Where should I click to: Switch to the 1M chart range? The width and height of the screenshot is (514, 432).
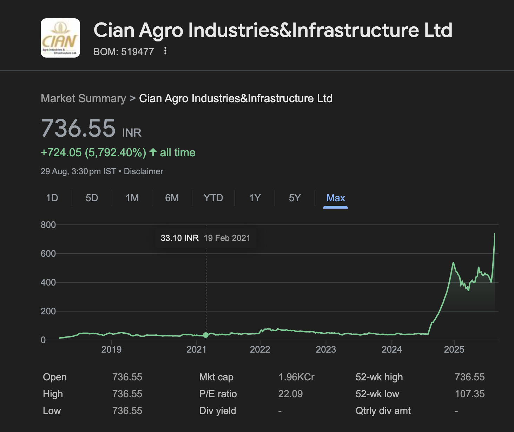(x=132, y=198)
